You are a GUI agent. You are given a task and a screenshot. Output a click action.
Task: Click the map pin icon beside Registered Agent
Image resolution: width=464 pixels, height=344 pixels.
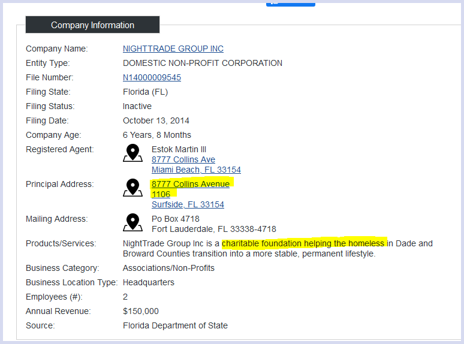[132, 153]
